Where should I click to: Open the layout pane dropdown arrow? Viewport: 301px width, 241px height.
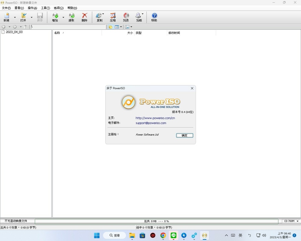click(x=131, y=27)
